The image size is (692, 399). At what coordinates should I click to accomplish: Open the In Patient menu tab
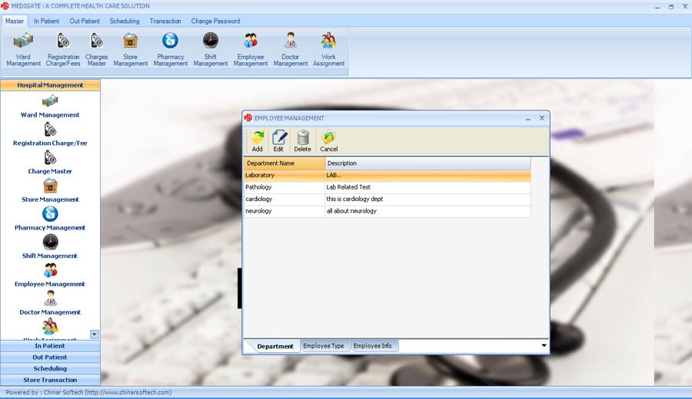(x=46, y=21)
